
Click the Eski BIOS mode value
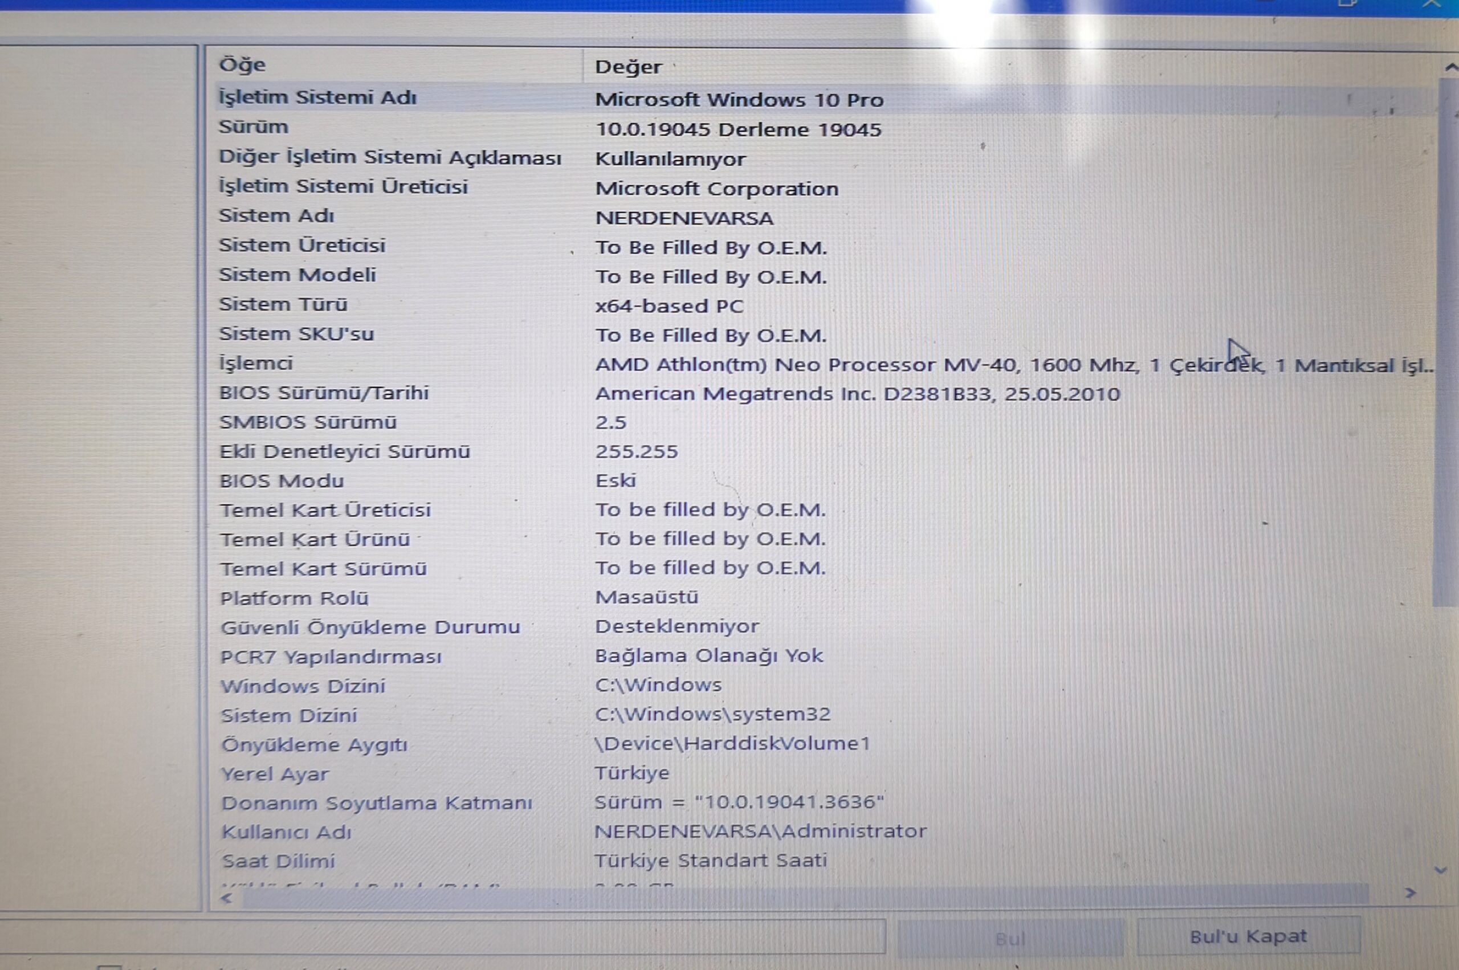coord(616,480)
